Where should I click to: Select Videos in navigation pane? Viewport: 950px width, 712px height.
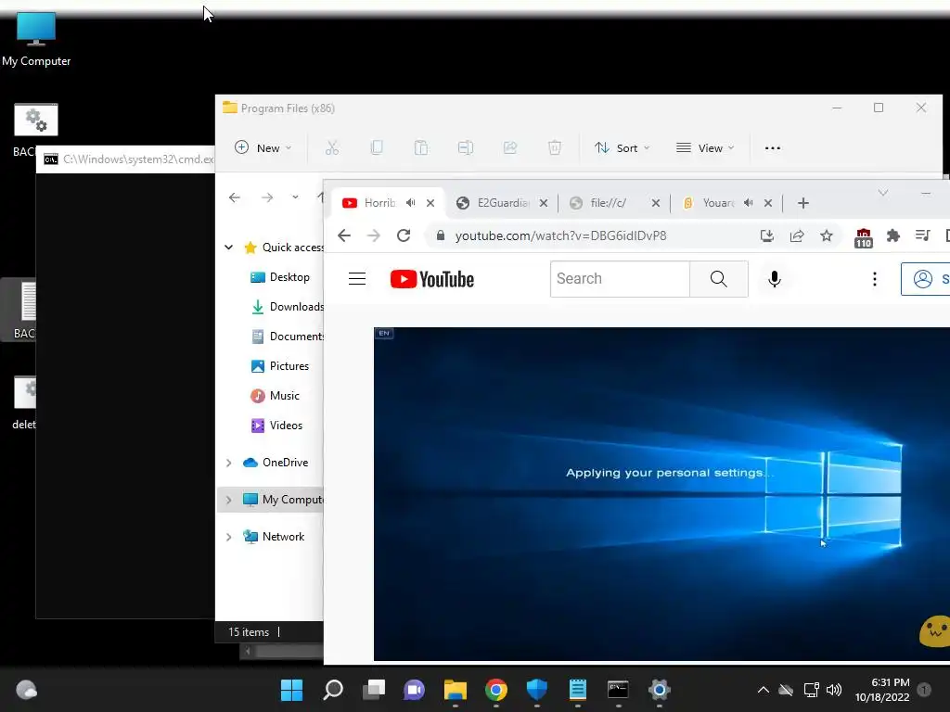coord(276,425)
